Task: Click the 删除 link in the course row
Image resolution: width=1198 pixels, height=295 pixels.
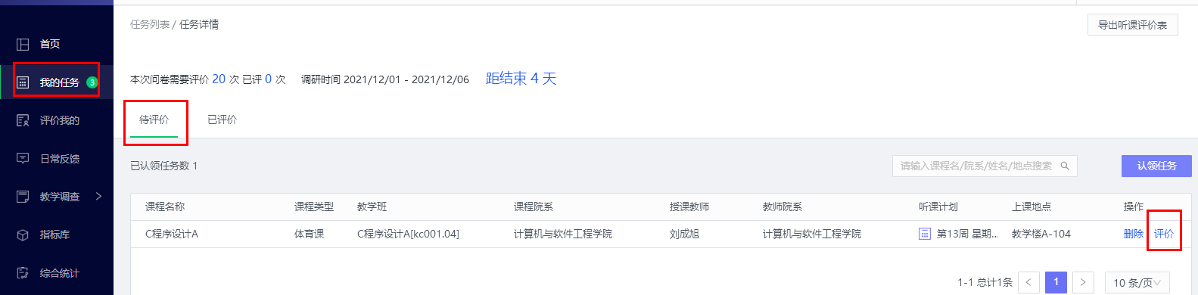Action: pyautogui.click(x=1134, y=234)
